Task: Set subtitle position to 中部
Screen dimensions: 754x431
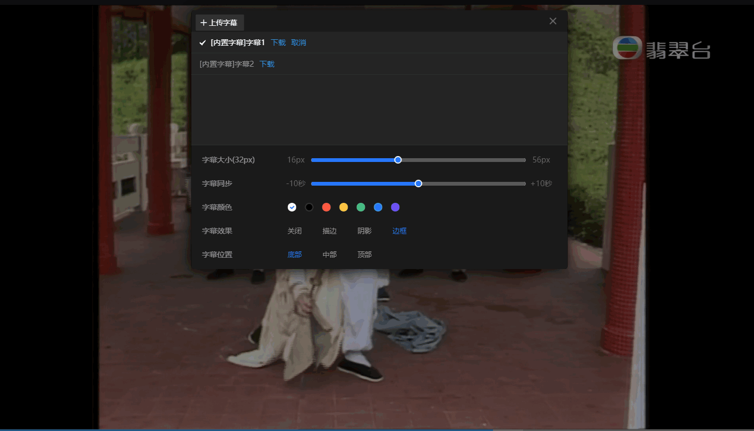Action: coord(329,254)
